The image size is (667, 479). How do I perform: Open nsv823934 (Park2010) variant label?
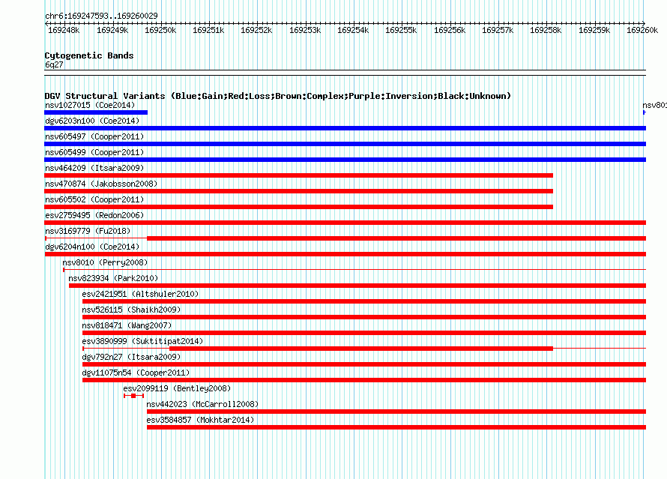[113, 278]
